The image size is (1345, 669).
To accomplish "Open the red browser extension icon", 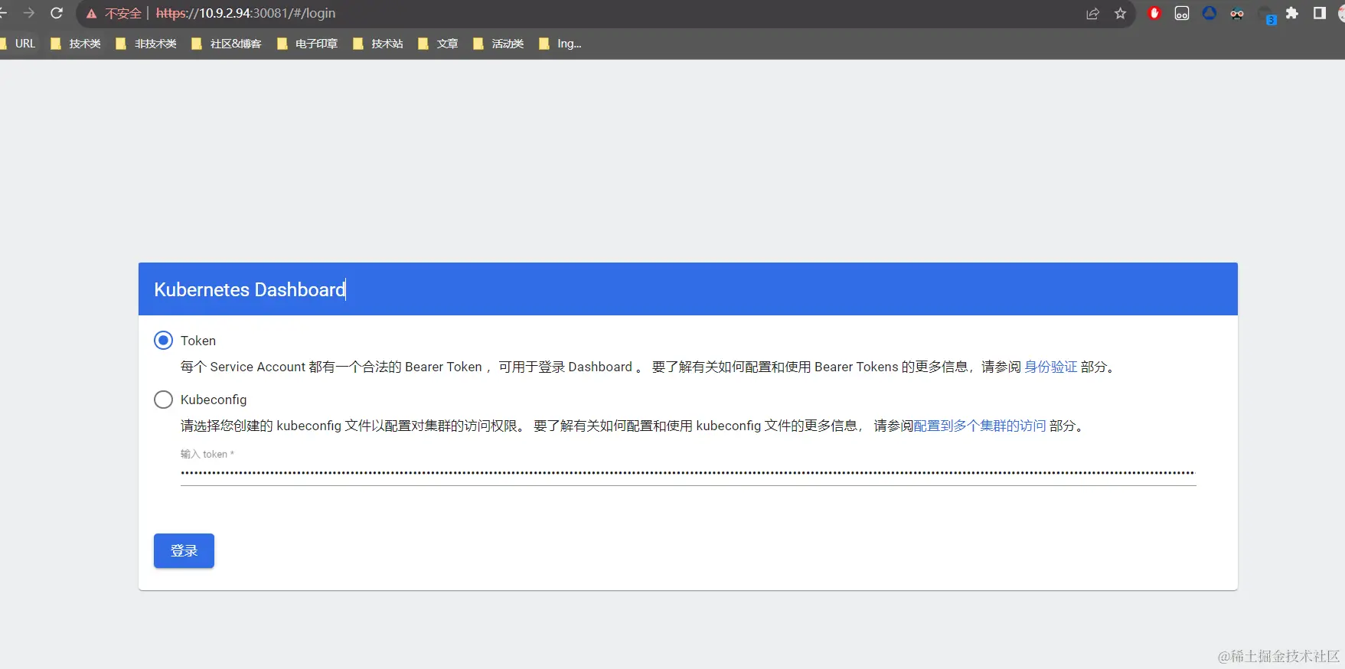I will click(1154, 13).
